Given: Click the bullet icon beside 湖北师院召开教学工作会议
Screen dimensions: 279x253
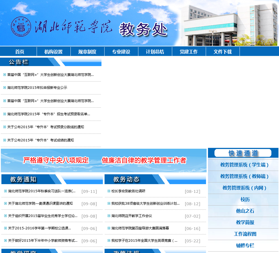Looking at the screenshot, I should 109,216.
